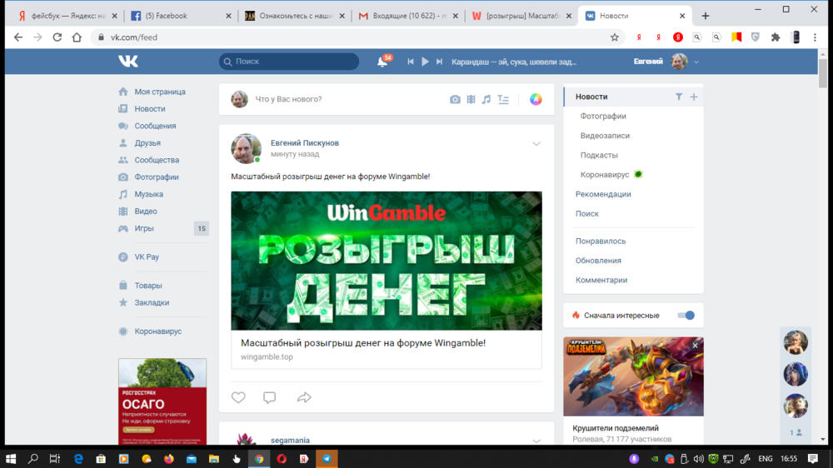Go to browser home page
Screen dimensions: 833x468
(77, 37)
